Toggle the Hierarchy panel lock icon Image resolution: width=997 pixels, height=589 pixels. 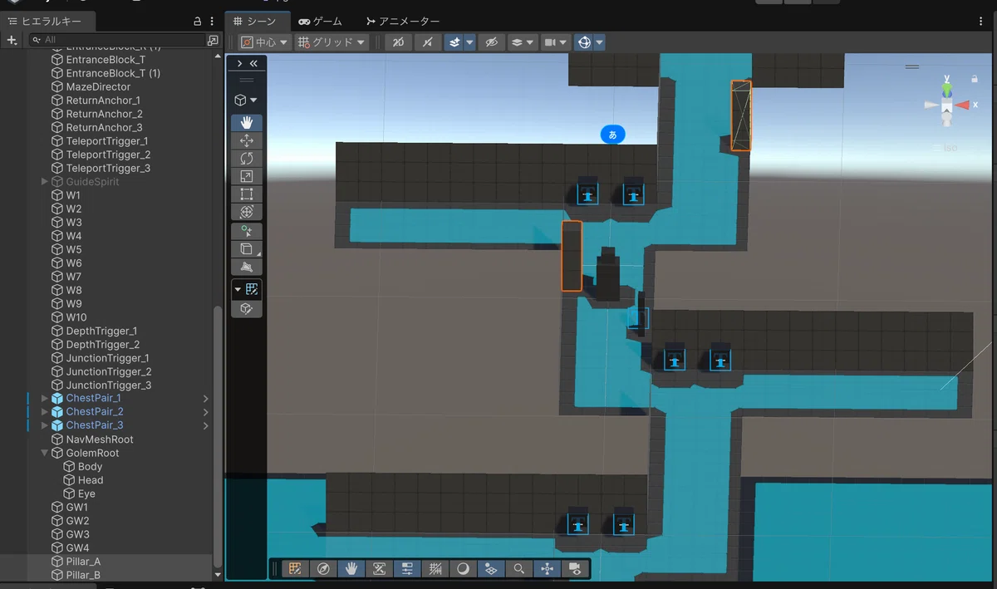point(197,21)
